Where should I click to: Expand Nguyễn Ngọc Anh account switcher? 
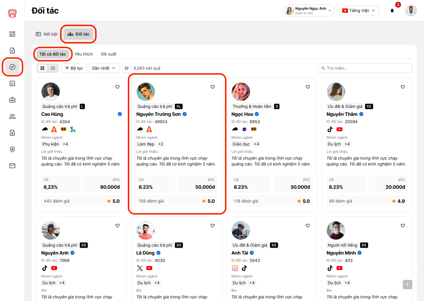click(x=308, y=11)
